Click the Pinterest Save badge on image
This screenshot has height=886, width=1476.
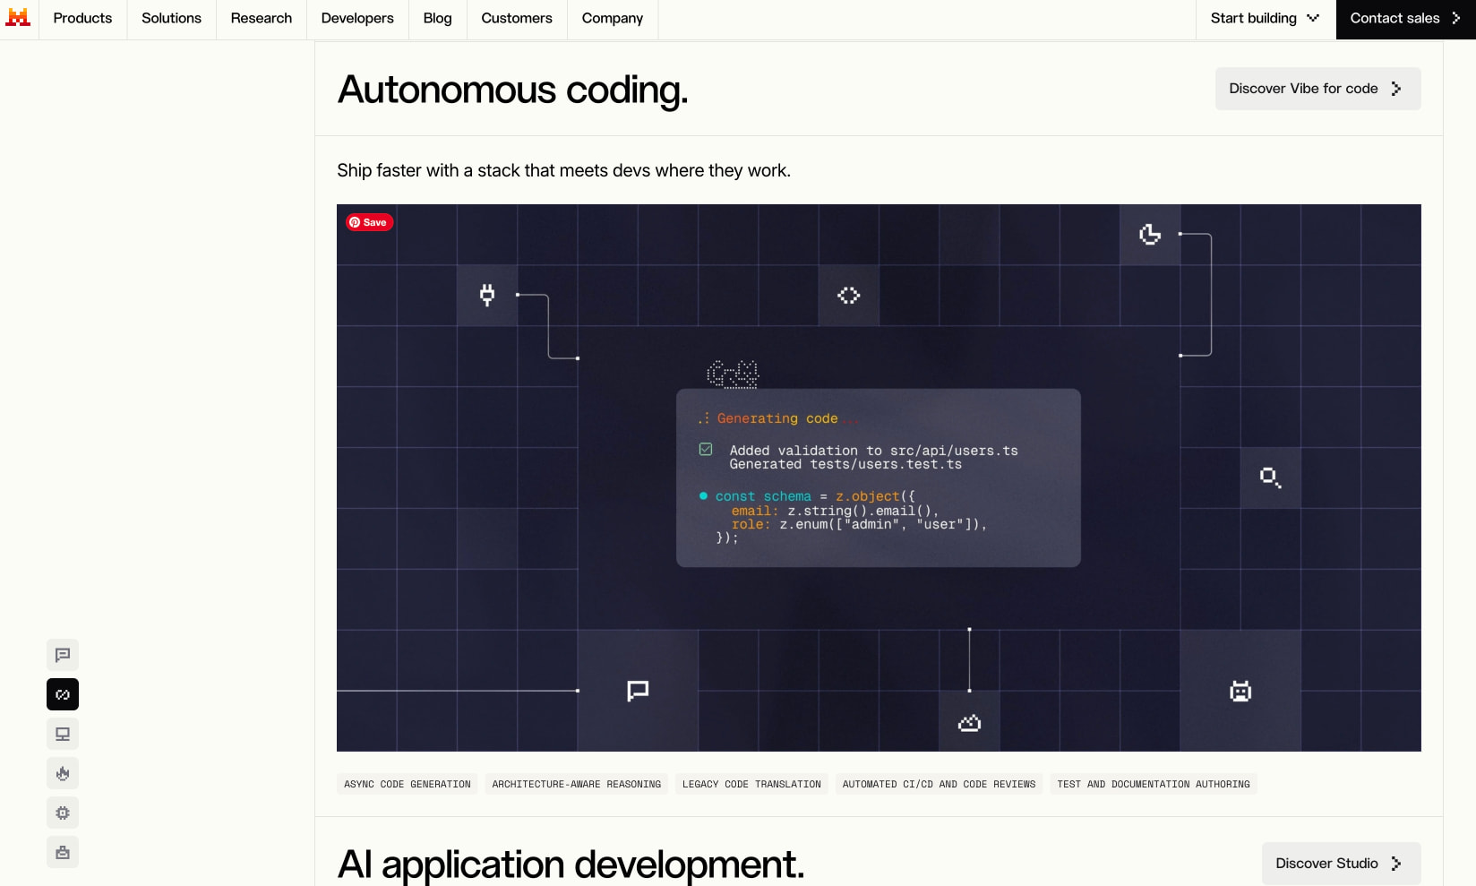pos(370,222)
